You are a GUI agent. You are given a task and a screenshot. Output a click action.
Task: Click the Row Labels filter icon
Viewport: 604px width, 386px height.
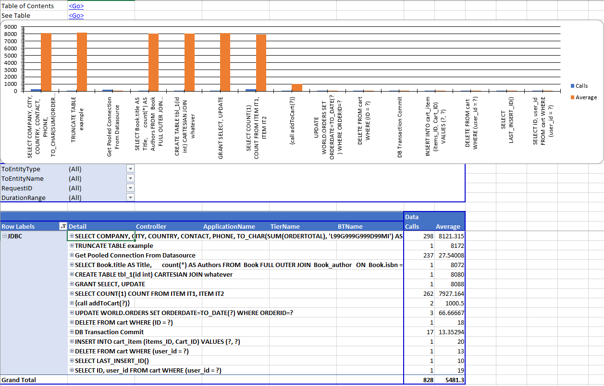point(62,226)
